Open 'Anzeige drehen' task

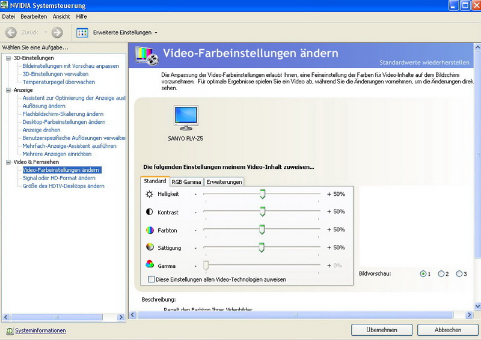point(41,130)
